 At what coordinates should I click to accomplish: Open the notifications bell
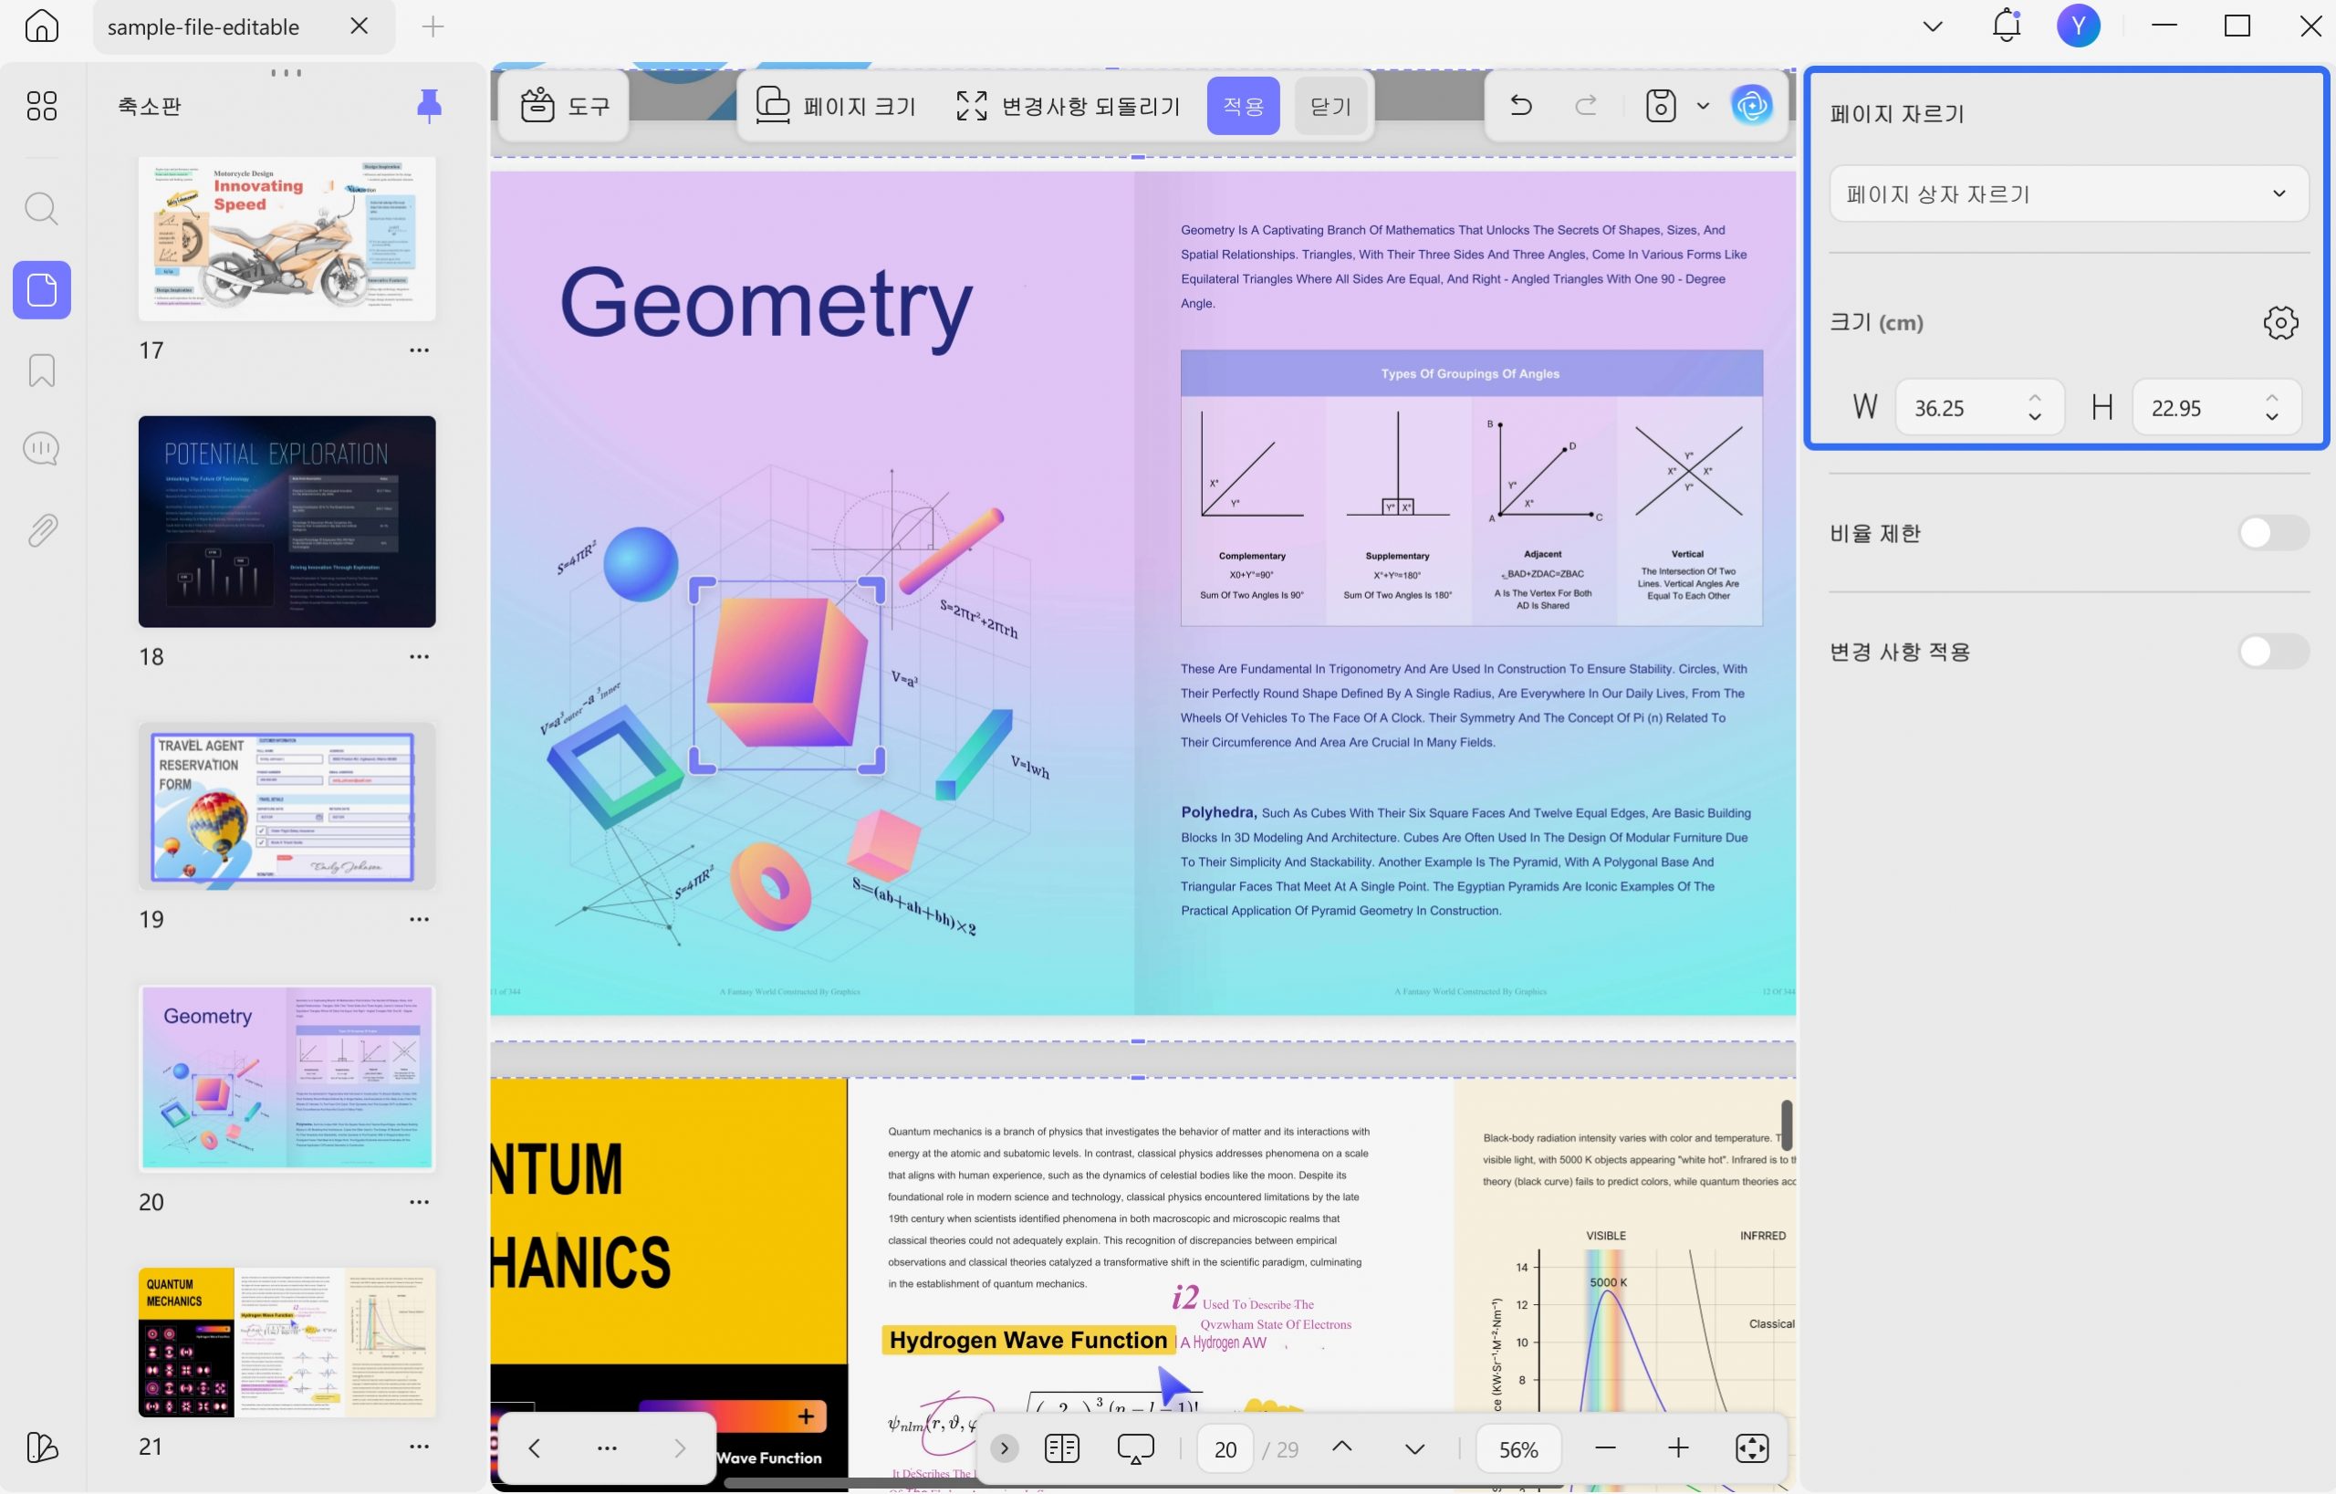pyautogui.click(x=2007, y=26)
